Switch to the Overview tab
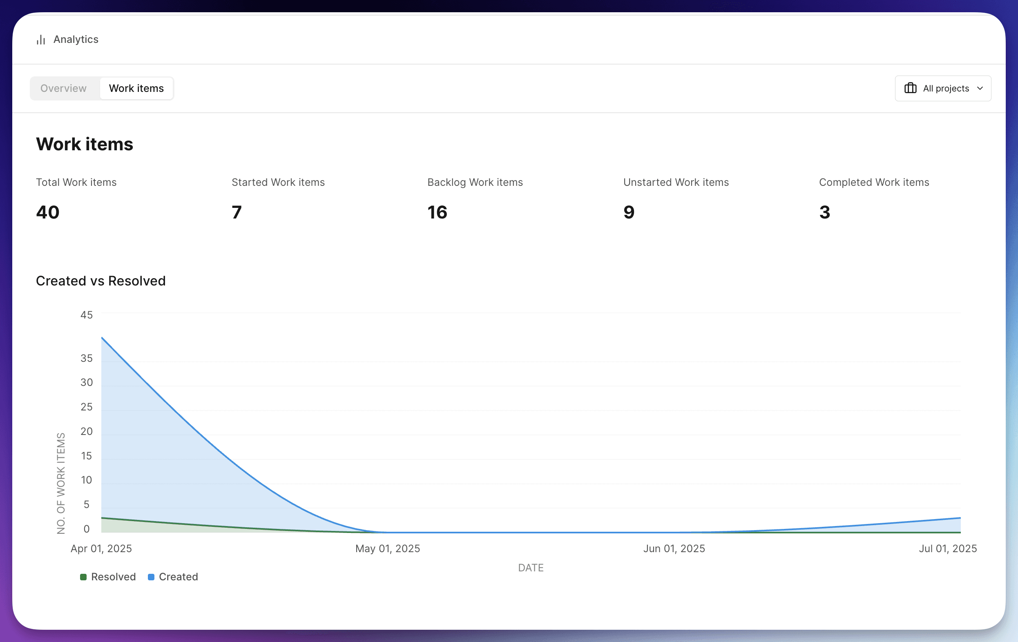This screenshot has height=642, width=1018. [x=63, y=88]
